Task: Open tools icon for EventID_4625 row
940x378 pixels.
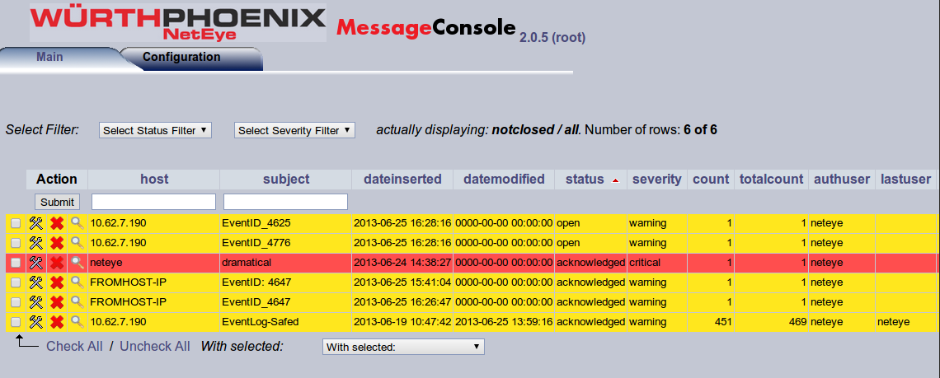Action: [36, 223]
